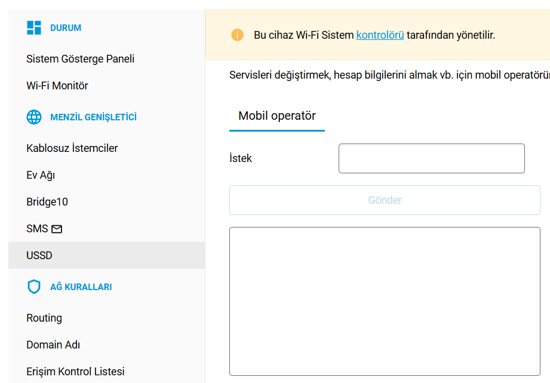Click the Durum dashboard grid icon

pos(34,28)
